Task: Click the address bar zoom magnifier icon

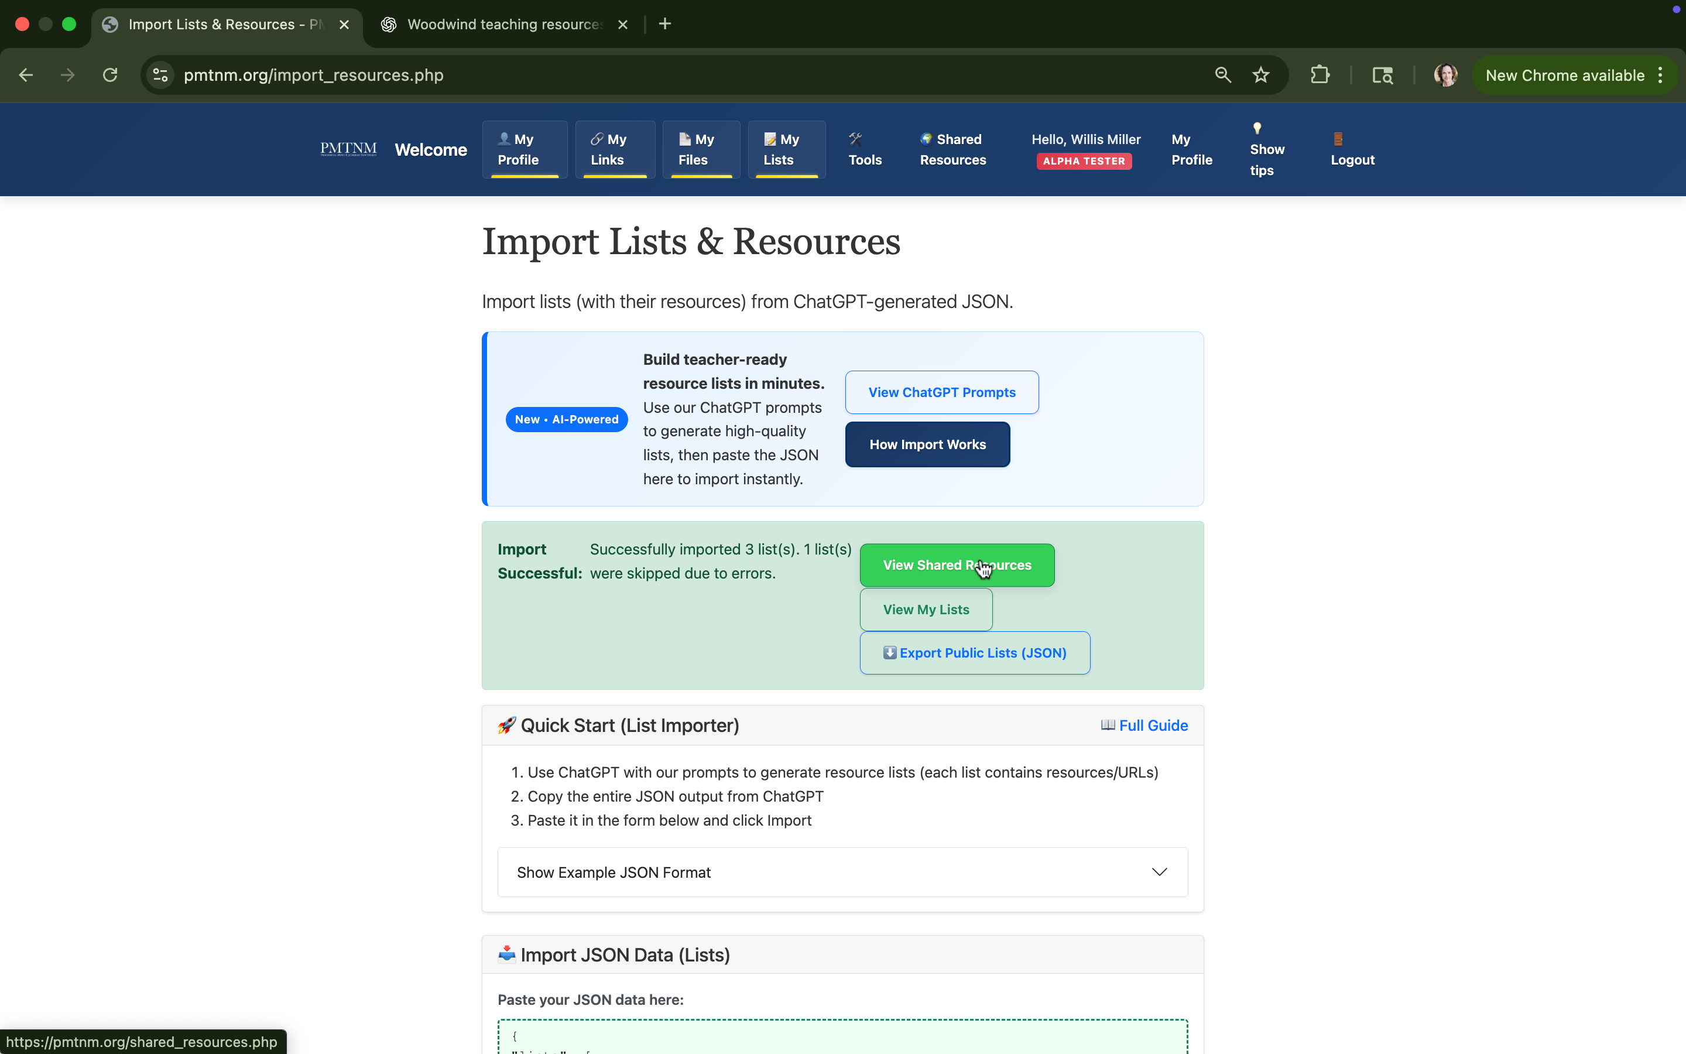Action: 1223,76
